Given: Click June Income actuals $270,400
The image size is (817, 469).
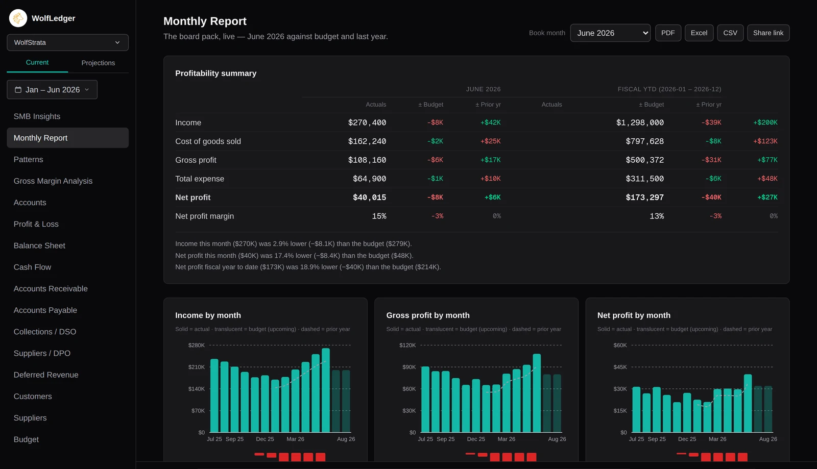Looking at the screenshot, I should (x=367, y=122).
